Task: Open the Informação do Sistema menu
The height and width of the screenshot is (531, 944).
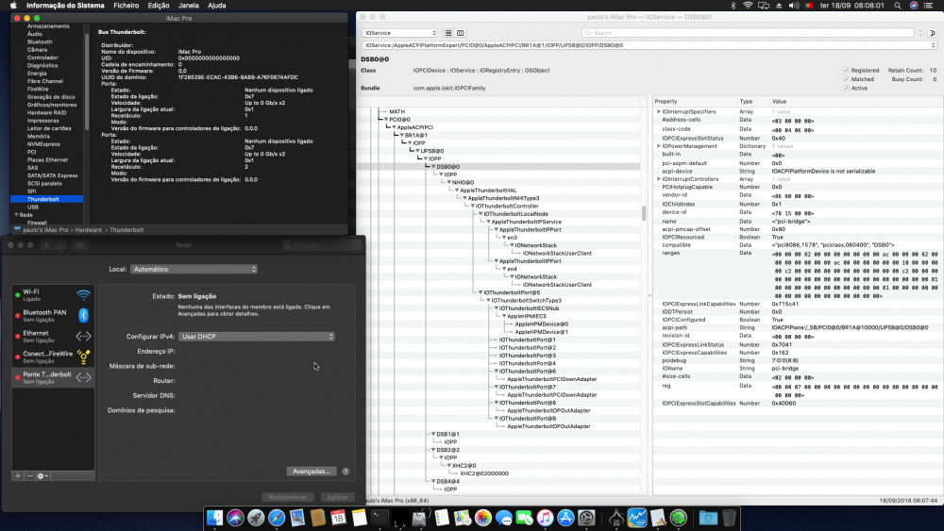Action: click(65, 6)
